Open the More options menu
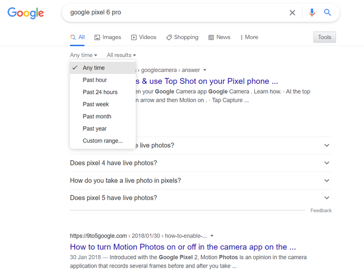 point(249,37)
